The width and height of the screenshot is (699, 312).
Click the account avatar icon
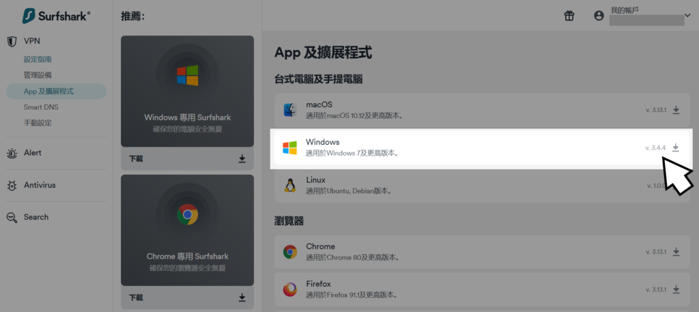click(599, 16)
